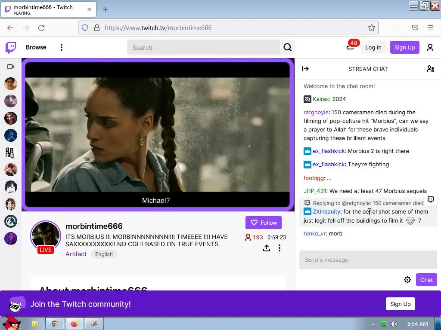
Task: Open the chat community users list icon
Action: click(x=430, y=69)
